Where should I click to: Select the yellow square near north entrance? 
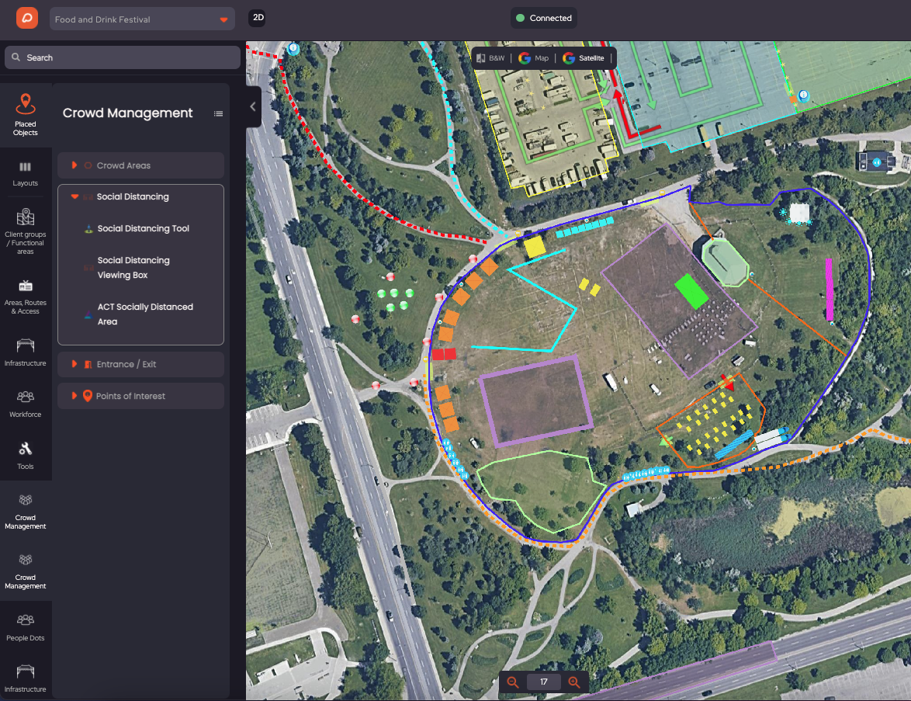click(x=535, y=246)
